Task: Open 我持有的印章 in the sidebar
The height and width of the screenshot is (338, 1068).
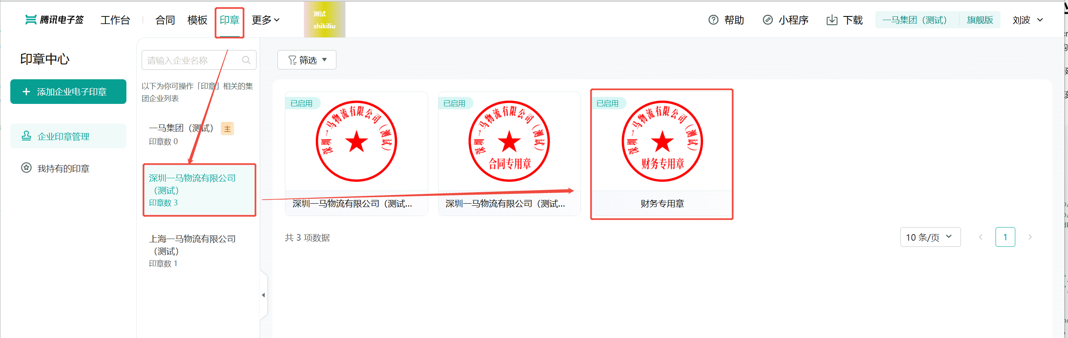Action: (x=63, y=168)
